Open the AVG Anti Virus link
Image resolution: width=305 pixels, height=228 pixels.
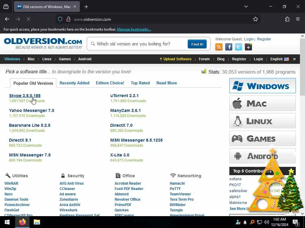(x=71, y=183)
